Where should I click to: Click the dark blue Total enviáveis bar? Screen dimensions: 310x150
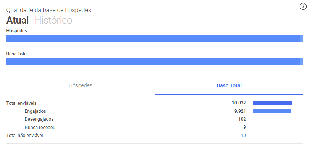click(x=272, y=103)
